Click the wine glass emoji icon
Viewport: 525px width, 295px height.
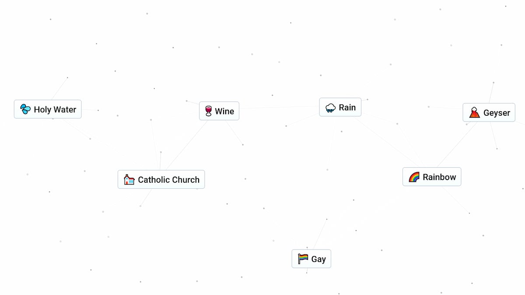pos(208,111)
